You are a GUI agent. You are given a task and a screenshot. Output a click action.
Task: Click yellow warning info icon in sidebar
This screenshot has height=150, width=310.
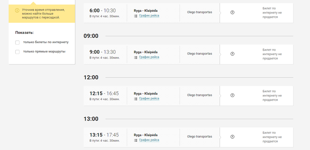17,10
